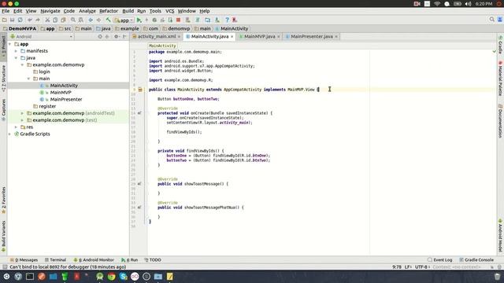
Task: Open the Android Monitor tool window
Action: click(x=94, y=260)
